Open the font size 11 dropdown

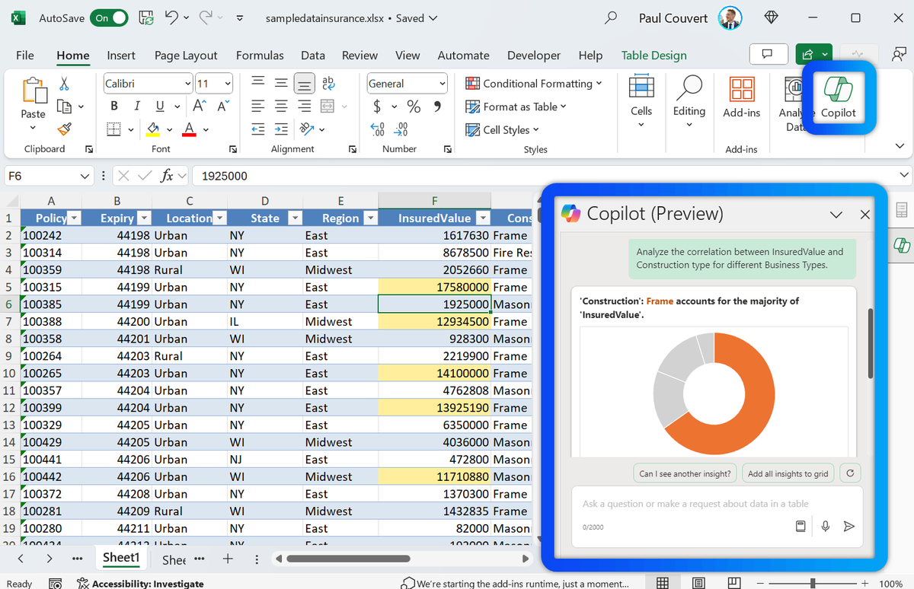pyautogui.click(x=228, y=84)
